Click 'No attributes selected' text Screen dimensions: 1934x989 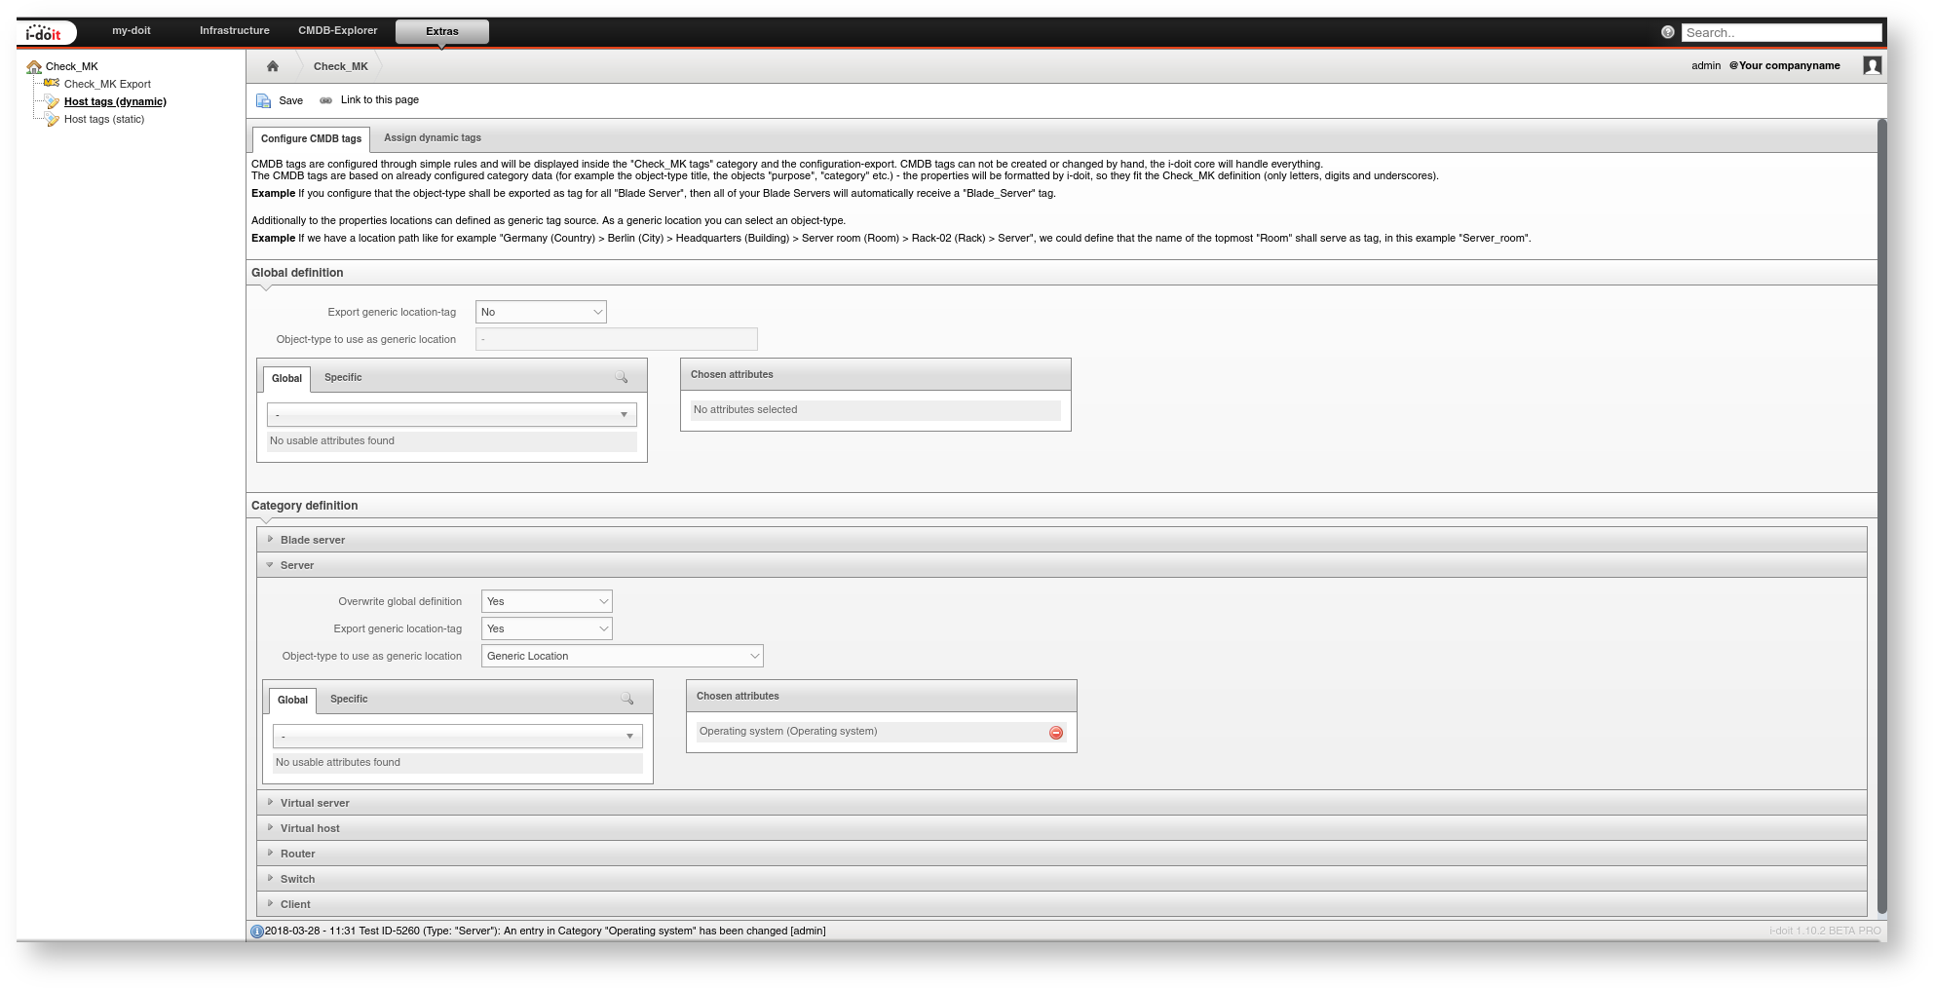point(745,410)
